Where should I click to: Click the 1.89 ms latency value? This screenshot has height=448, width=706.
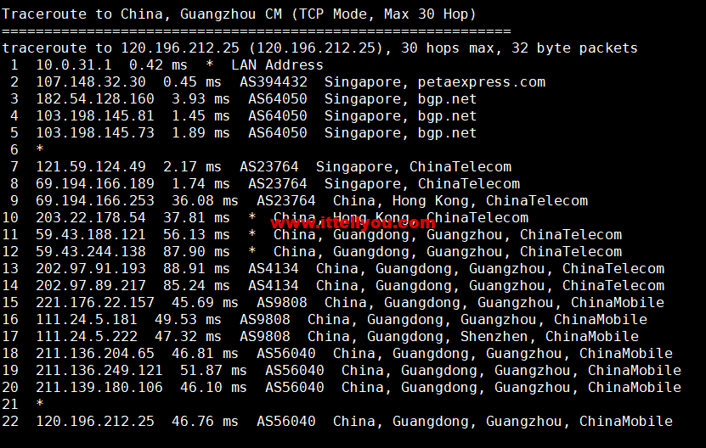point(201,132)
